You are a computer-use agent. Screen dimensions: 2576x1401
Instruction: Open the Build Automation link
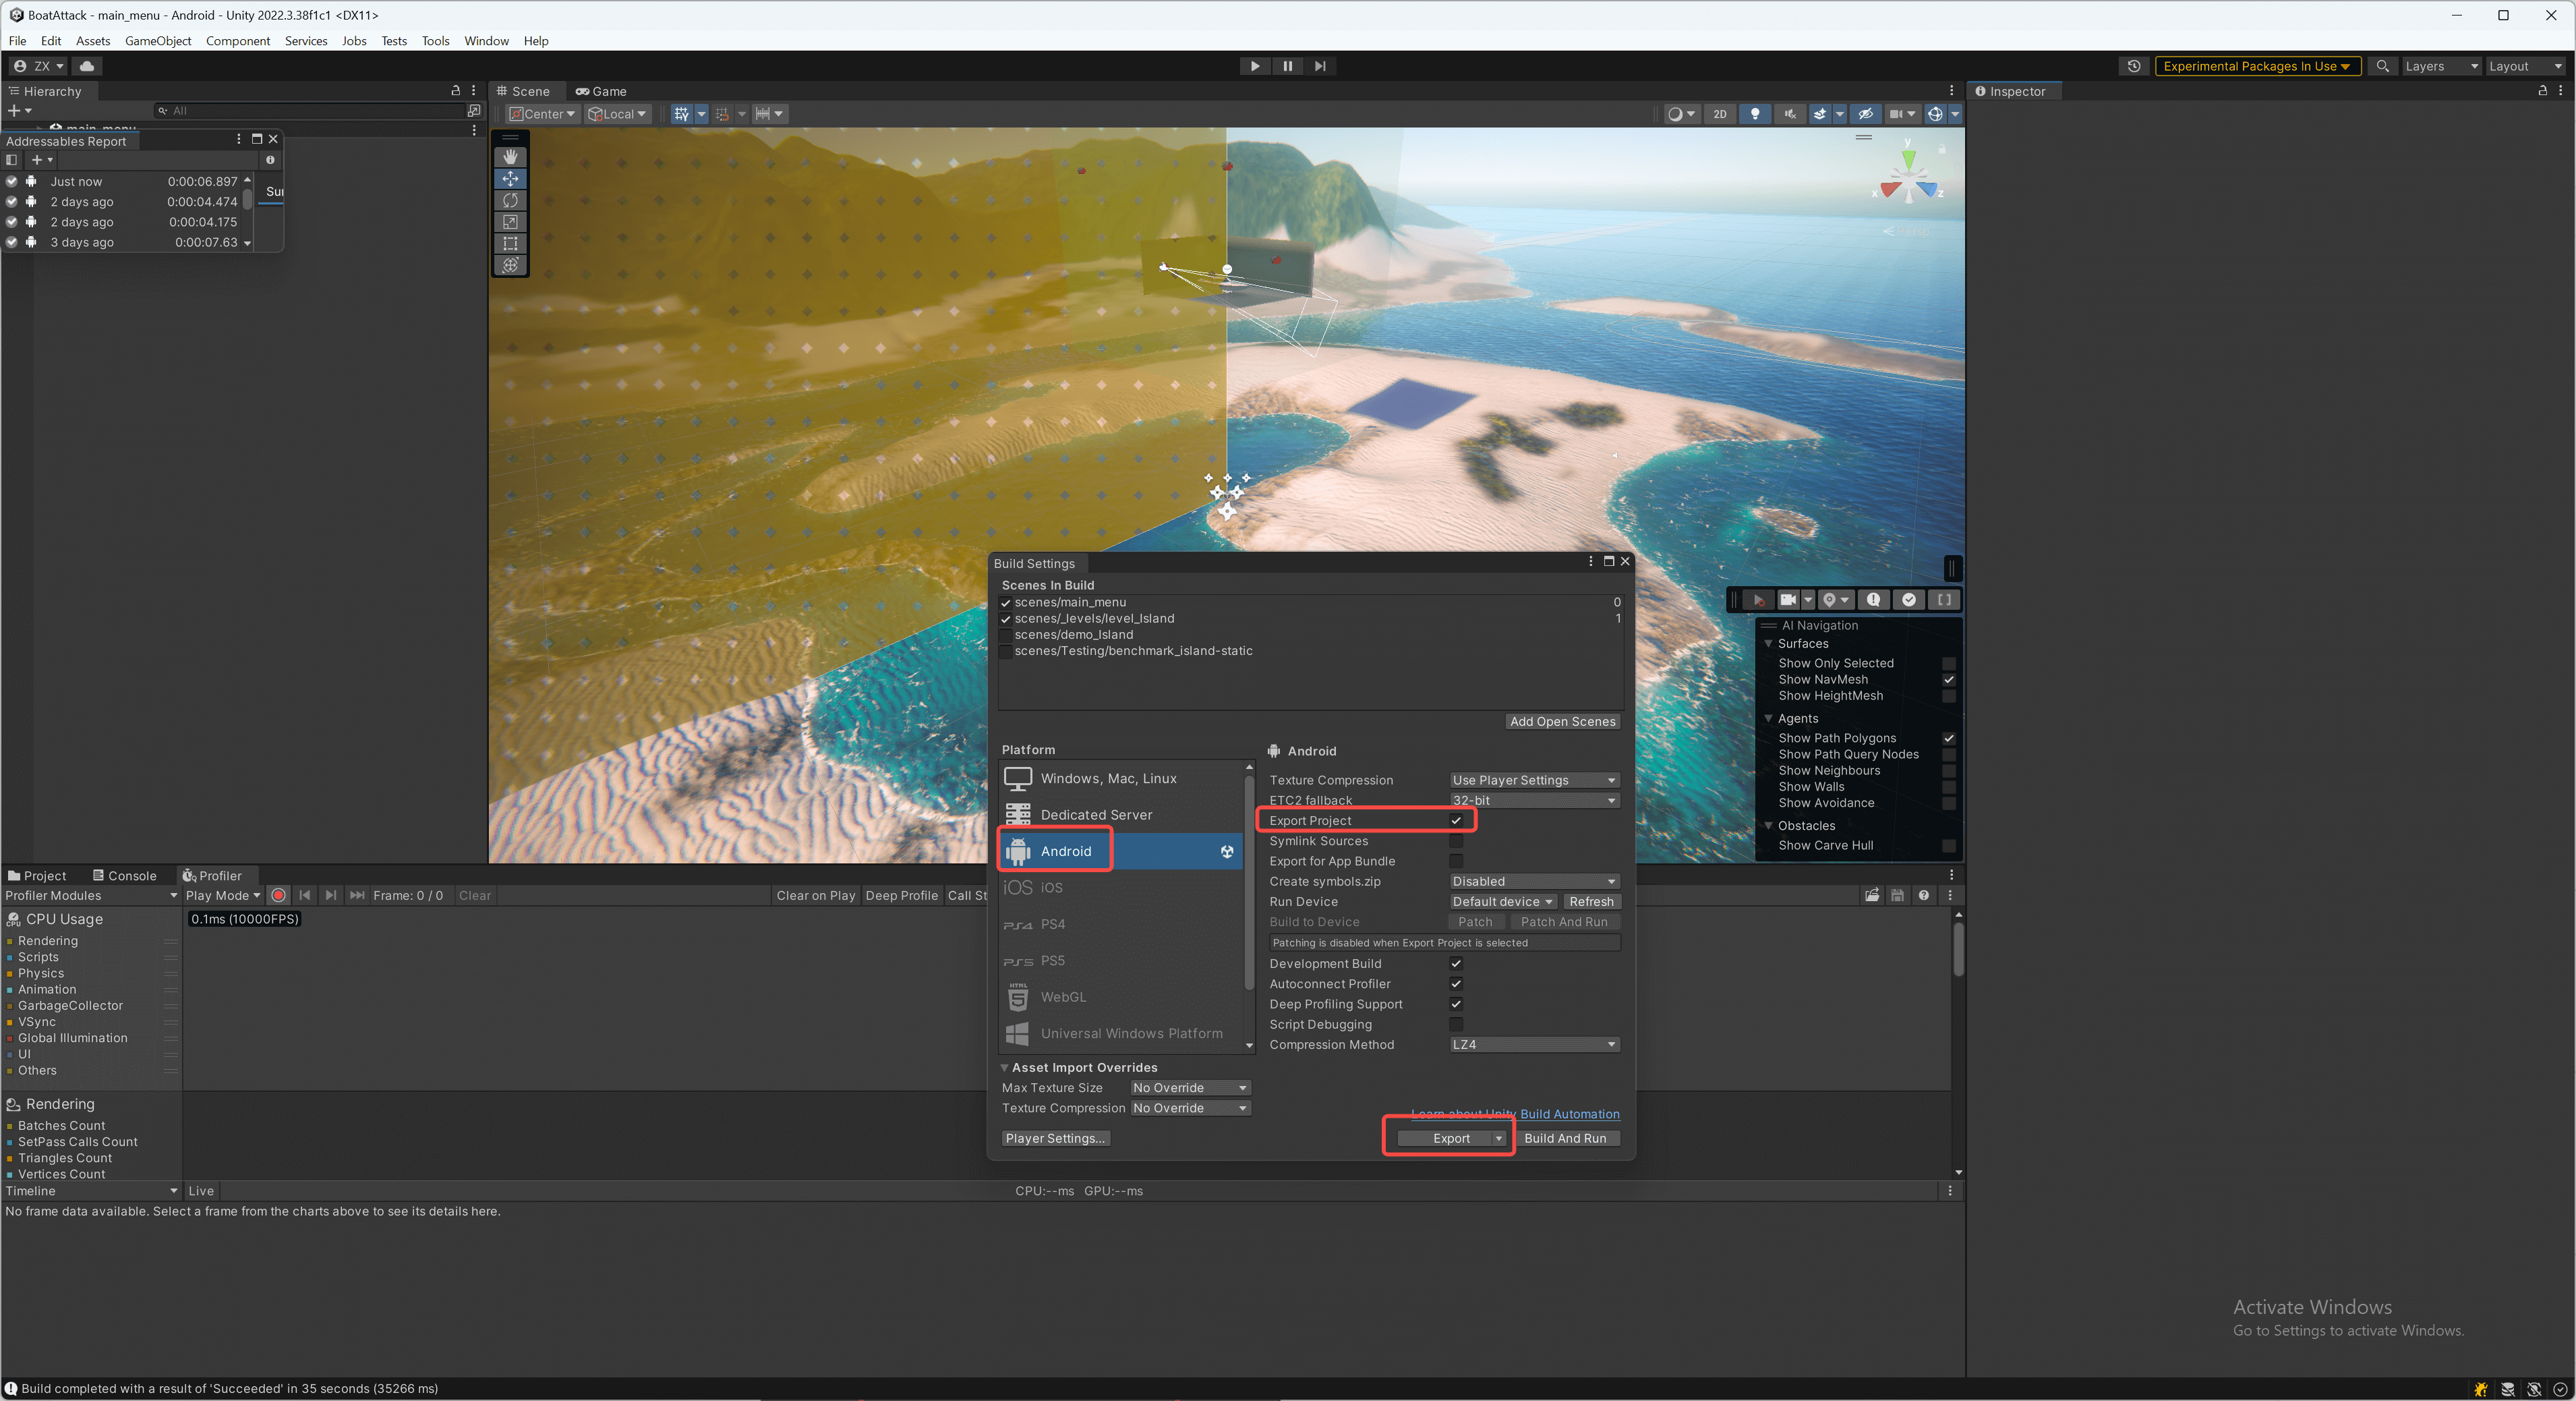click(x=1569, y=1114)
